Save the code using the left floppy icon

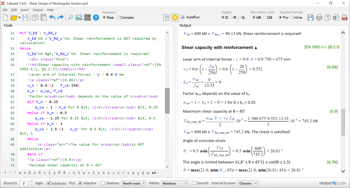(25, 17)
